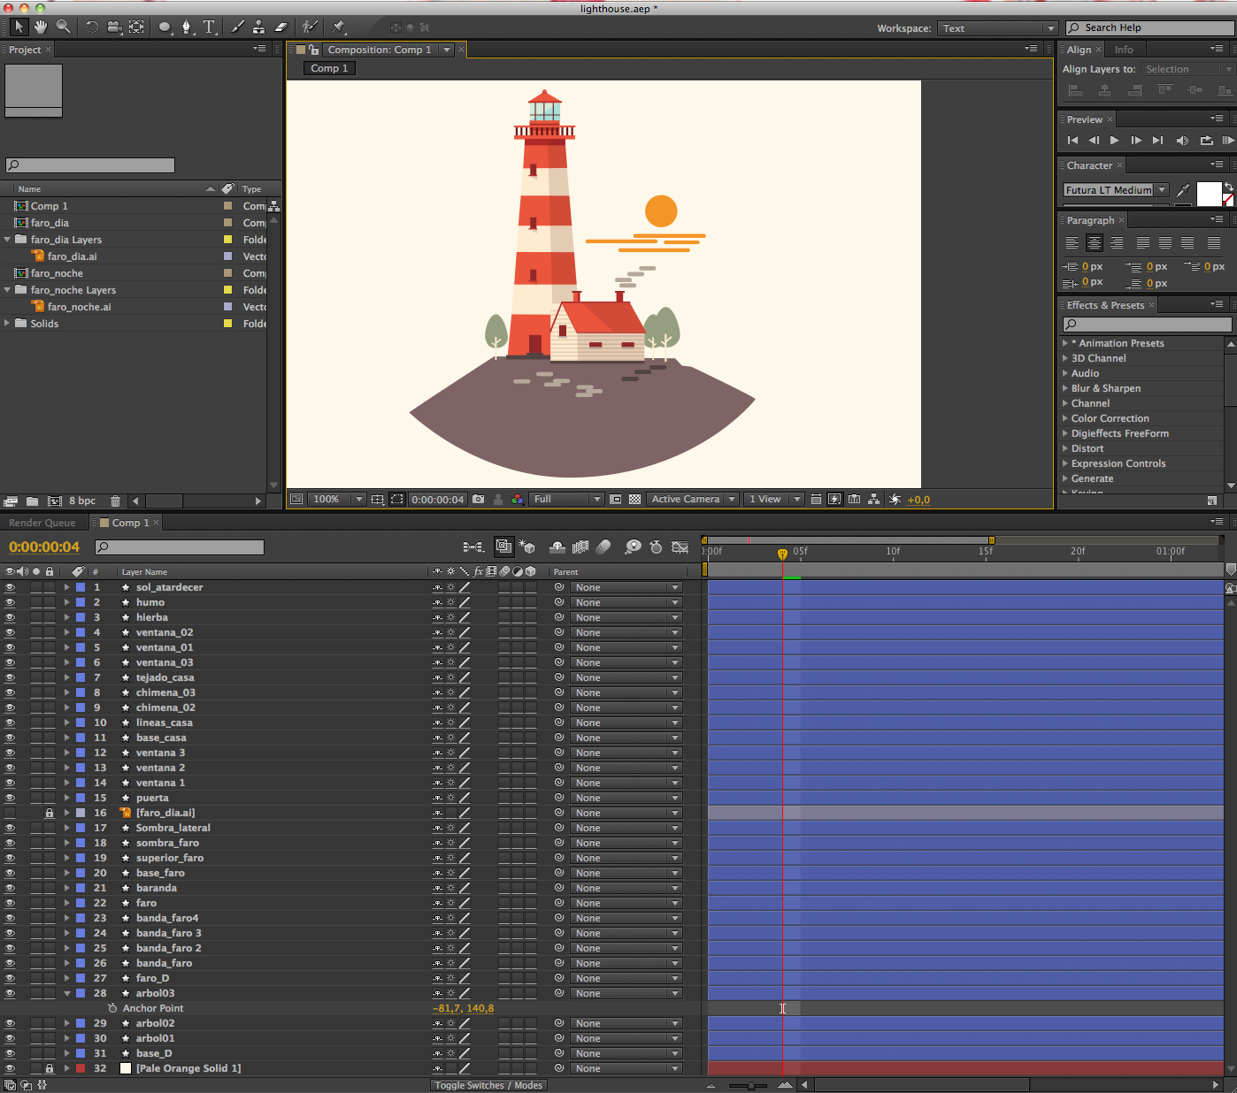Toggle Anchor Point stopwatch for arbol03
The width and height of the screenshot is (1237, 1093).
point(112,1008)
